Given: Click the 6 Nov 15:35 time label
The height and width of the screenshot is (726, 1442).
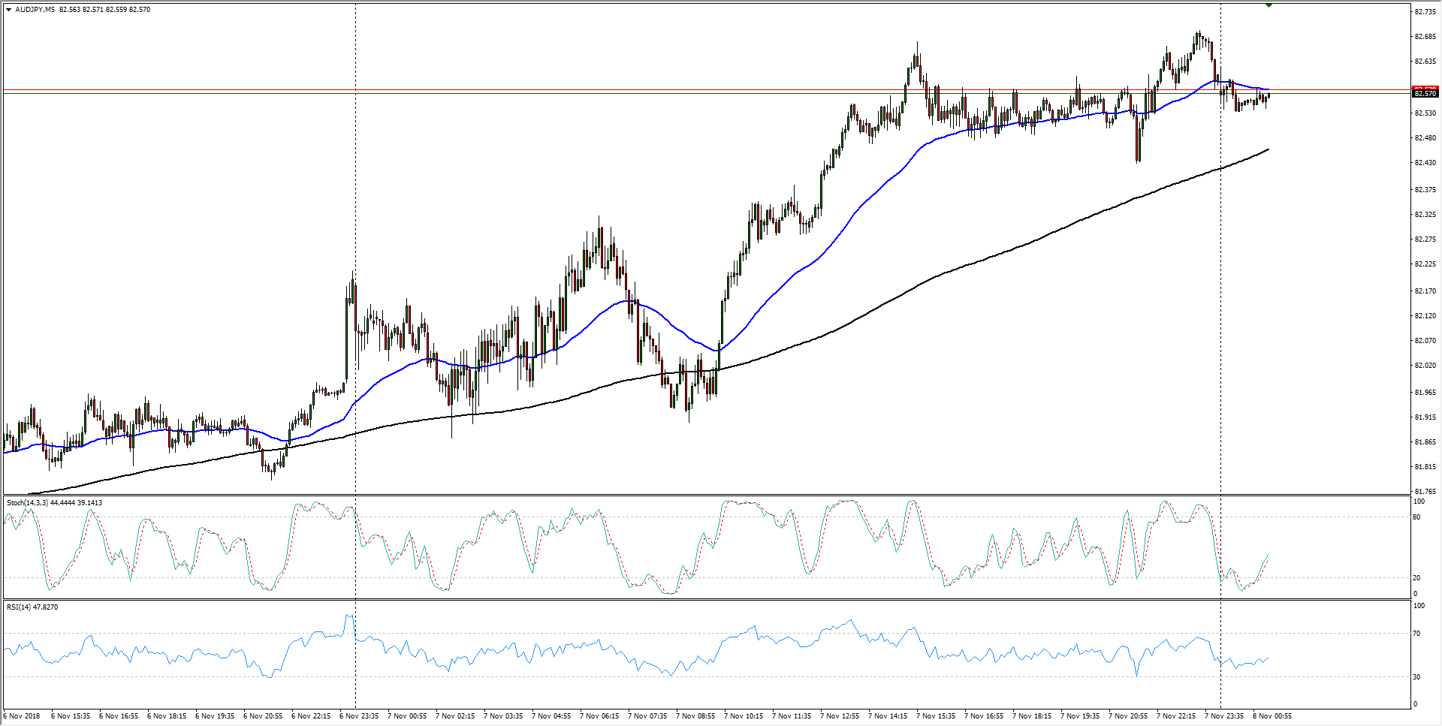Looking at the screenshot, I should (71, 716).
